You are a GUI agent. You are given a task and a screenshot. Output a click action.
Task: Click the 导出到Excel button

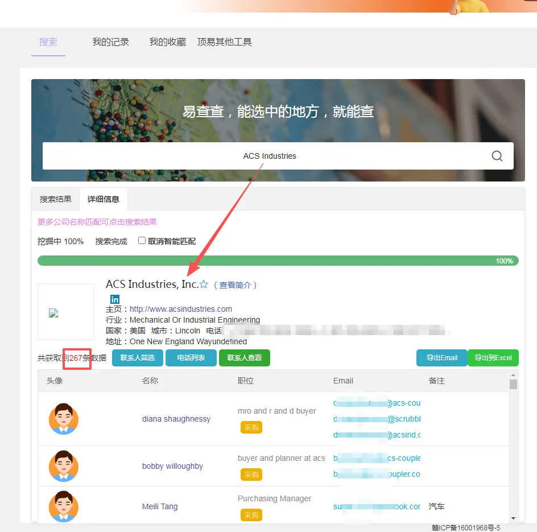[493, 358]
